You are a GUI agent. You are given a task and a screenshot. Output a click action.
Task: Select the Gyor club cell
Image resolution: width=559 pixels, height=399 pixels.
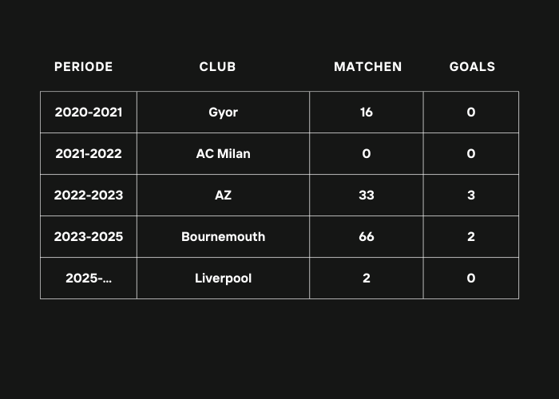point(223,113)
